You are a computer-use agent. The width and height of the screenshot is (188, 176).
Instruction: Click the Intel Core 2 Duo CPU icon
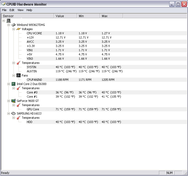pos(13,84)
